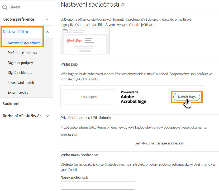Expand the Osobní preference section
Image resolution: width=219 pixels, height=191 pixels.
pyautogui.click(x=47, y=19)
